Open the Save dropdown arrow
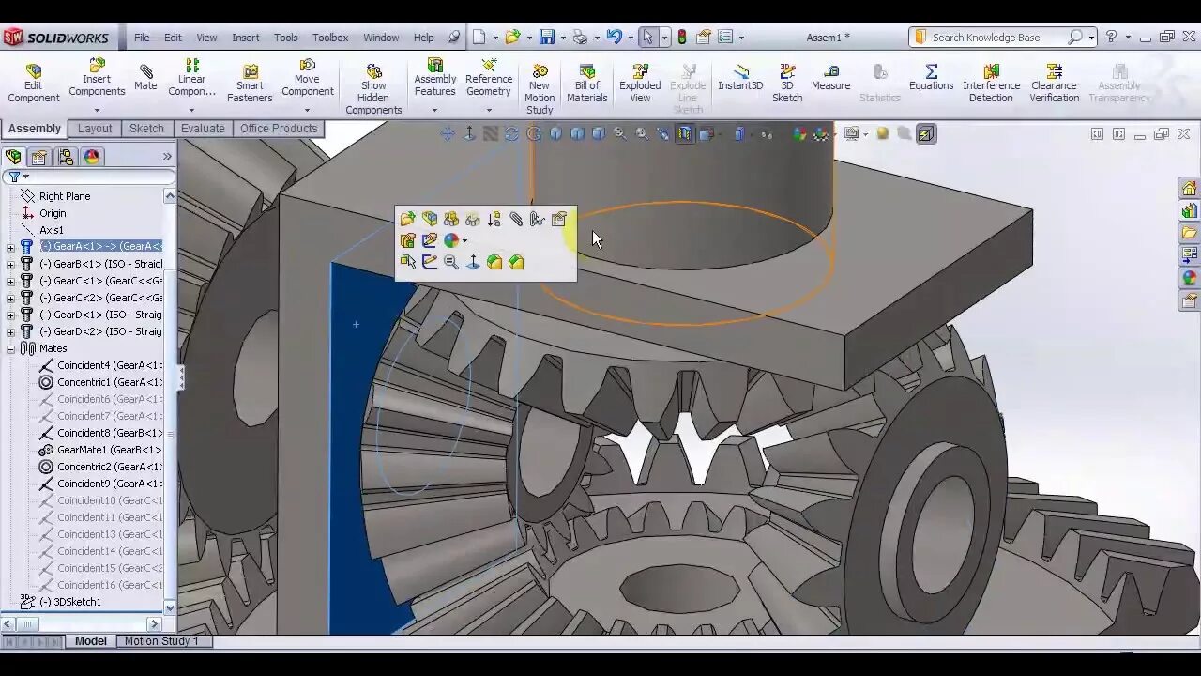The width and height of the screenshot is (1201, 676). [562, 38]
